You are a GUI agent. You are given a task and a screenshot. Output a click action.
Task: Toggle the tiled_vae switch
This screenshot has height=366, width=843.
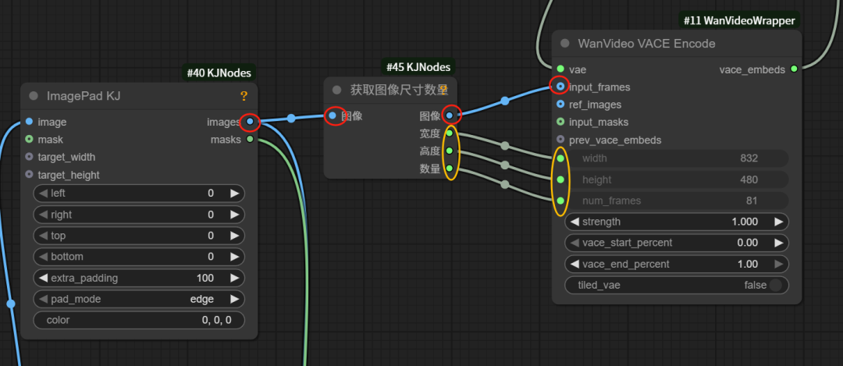(x=775, y=286)
